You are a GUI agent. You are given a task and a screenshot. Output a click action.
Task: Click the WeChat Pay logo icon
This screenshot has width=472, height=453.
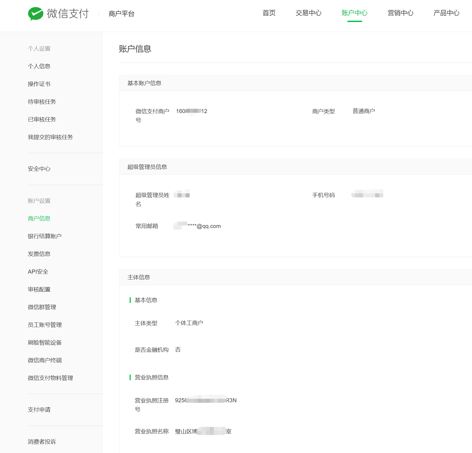(x=36, y=13)
